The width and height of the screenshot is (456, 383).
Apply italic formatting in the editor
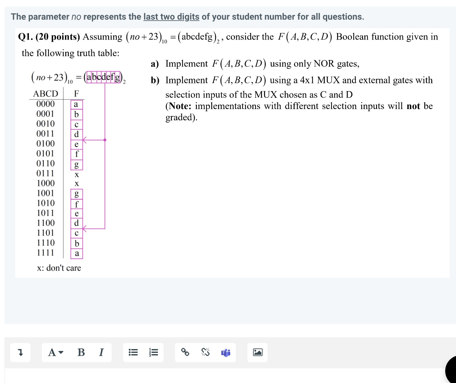[x=101, y=352]
